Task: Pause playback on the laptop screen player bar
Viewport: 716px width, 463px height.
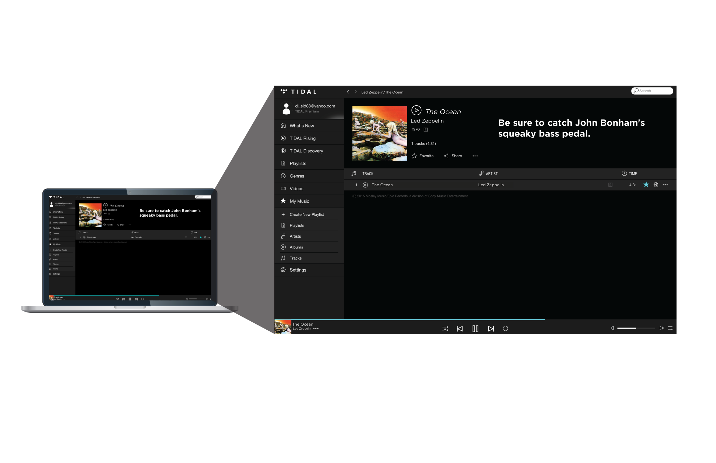Action: [130, 299]
